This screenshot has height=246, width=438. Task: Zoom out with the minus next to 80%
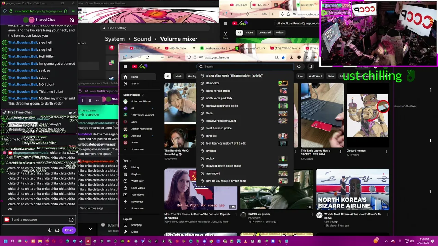(x=163, y=57)
